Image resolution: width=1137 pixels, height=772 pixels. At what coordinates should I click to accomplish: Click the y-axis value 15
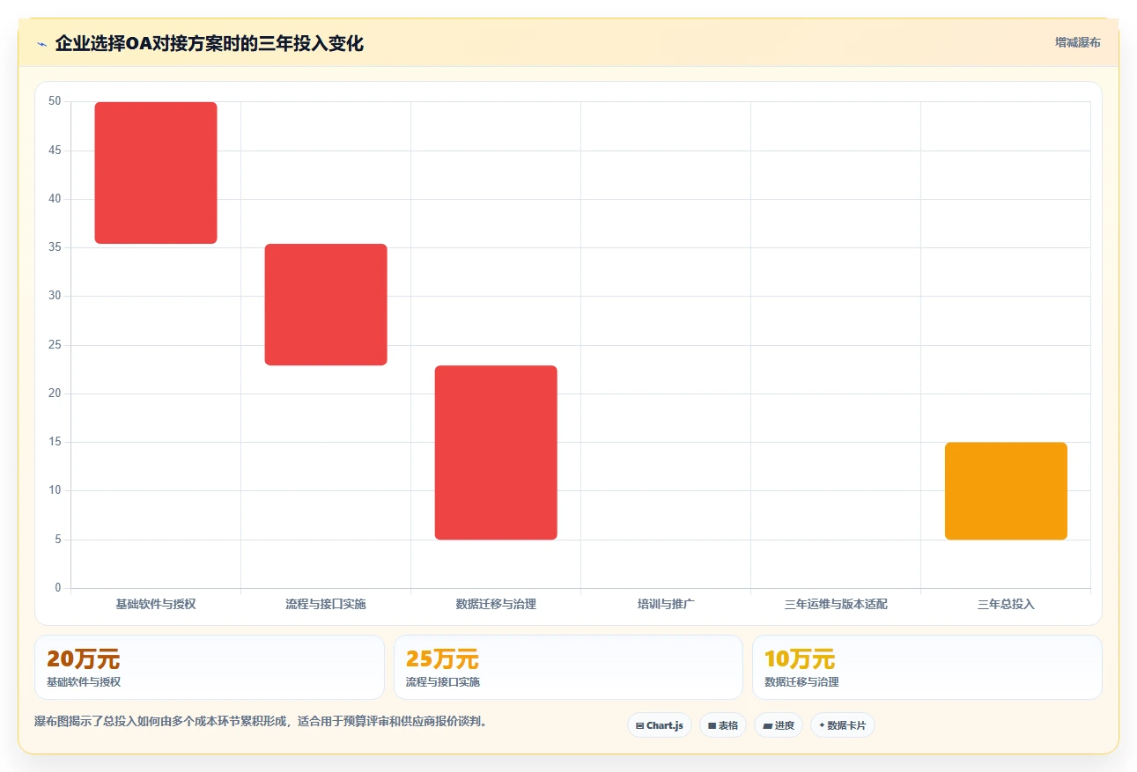55,442
